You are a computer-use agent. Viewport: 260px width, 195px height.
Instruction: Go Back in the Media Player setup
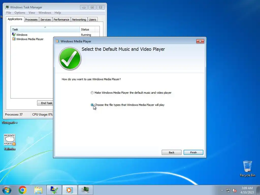coord(171,152)
